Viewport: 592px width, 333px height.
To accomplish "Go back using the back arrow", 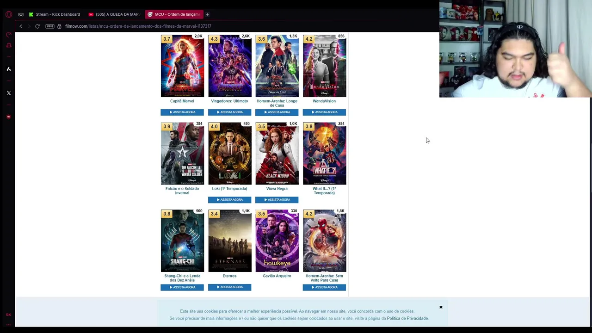I will (21, 26).
